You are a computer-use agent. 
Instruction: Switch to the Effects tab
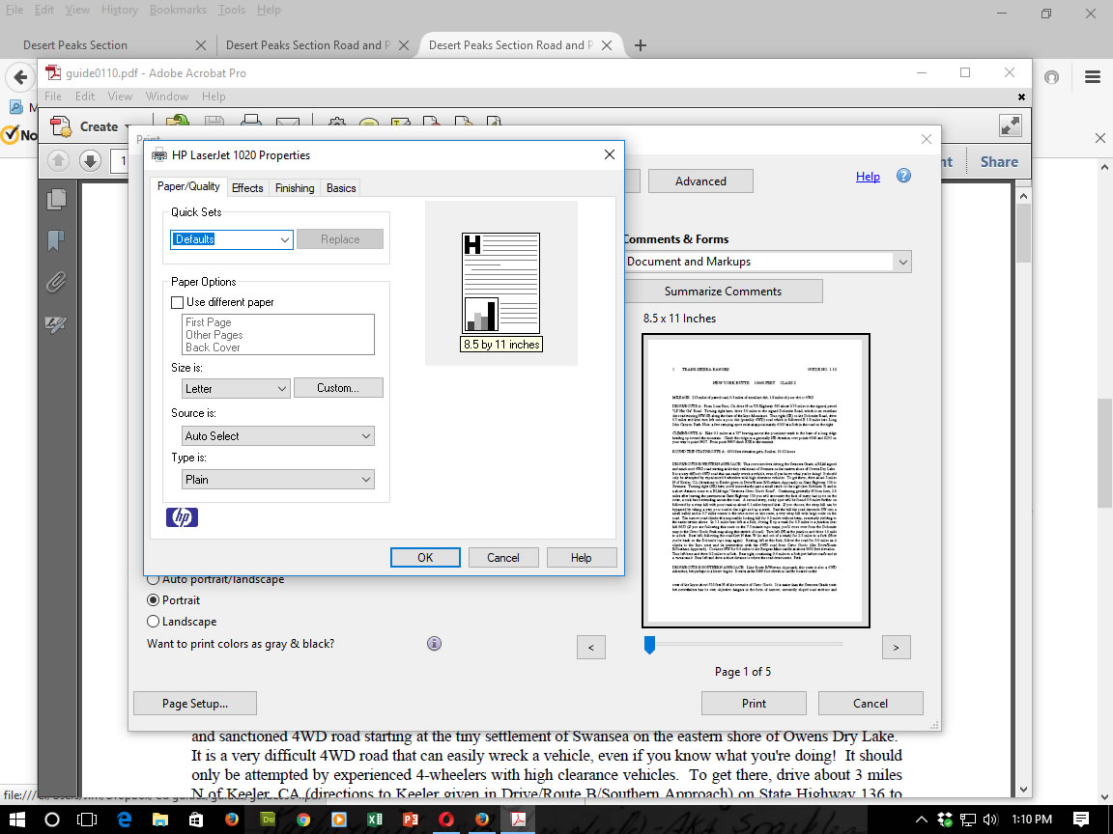[x=247, y=188]
